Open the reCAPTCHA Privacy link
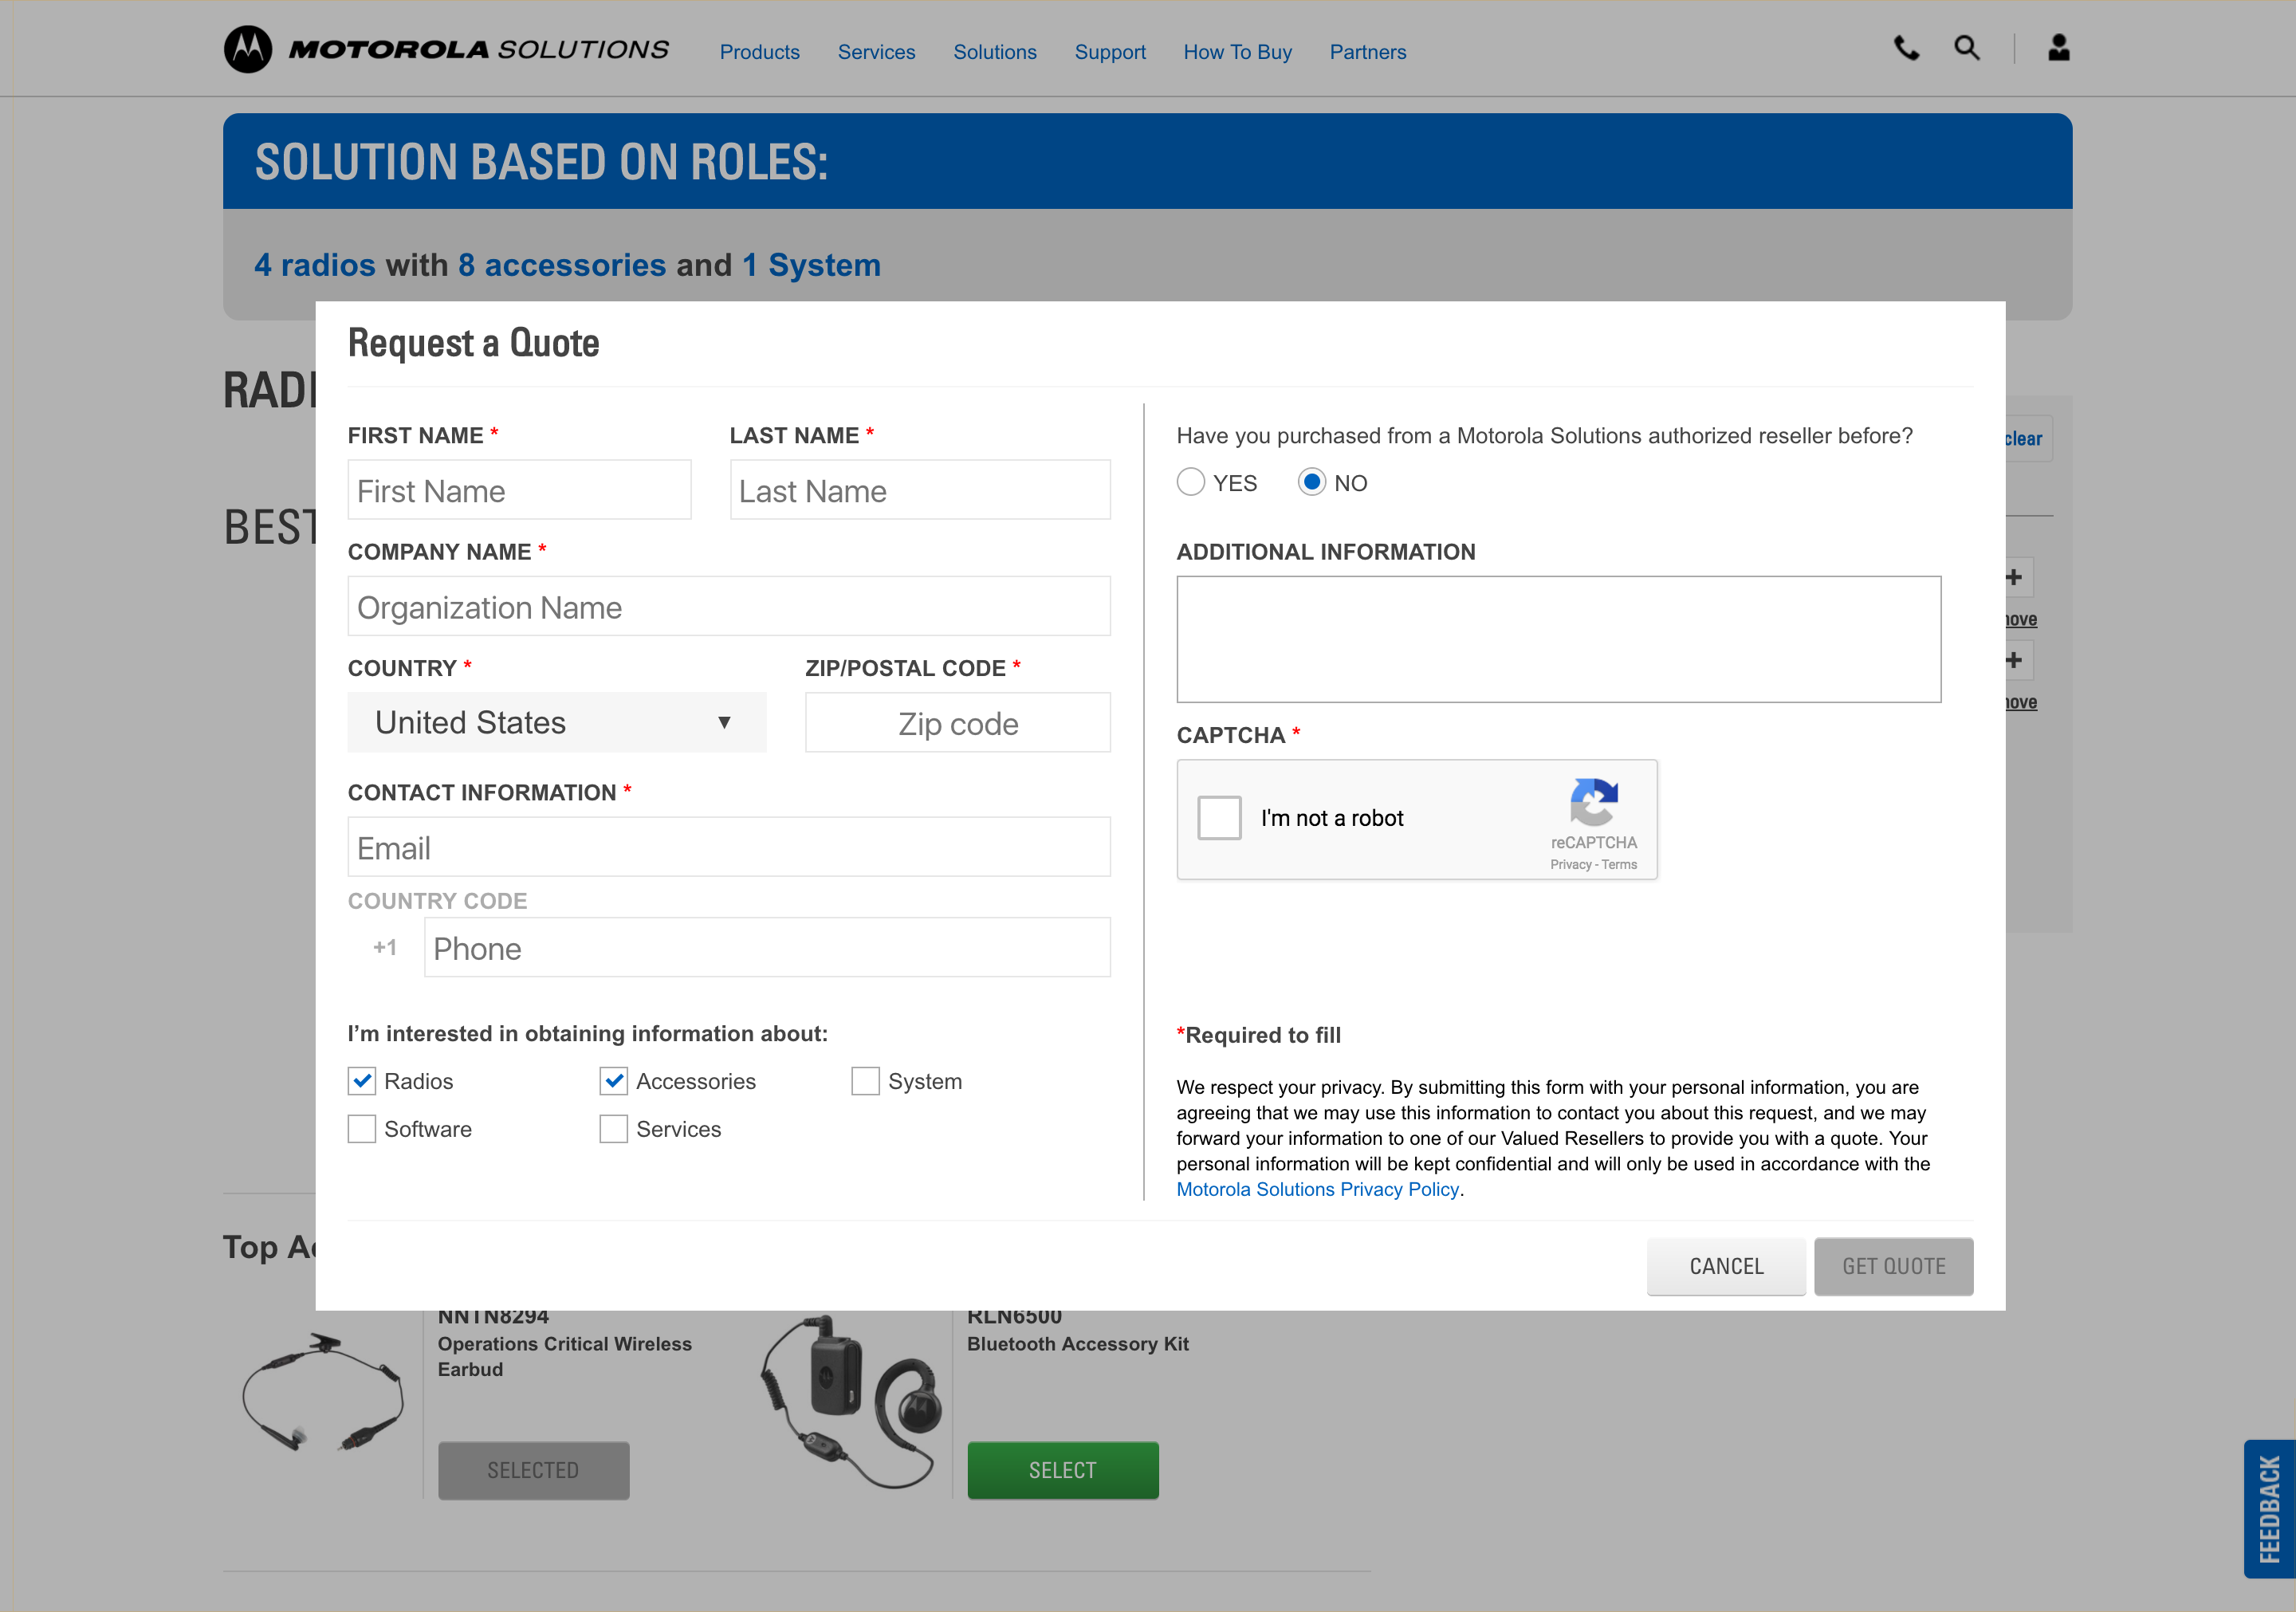This screenshot has height=1612, width=2296. 1570,864
